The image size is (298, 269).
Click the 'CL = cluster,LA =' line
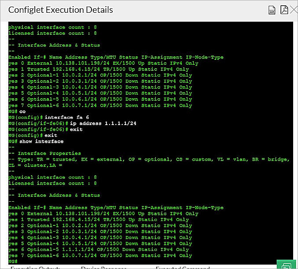tap(35, 166)
